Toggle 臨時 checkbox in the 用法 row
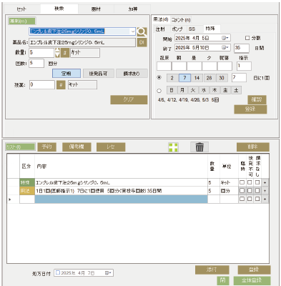 click(x=242, y=191)
